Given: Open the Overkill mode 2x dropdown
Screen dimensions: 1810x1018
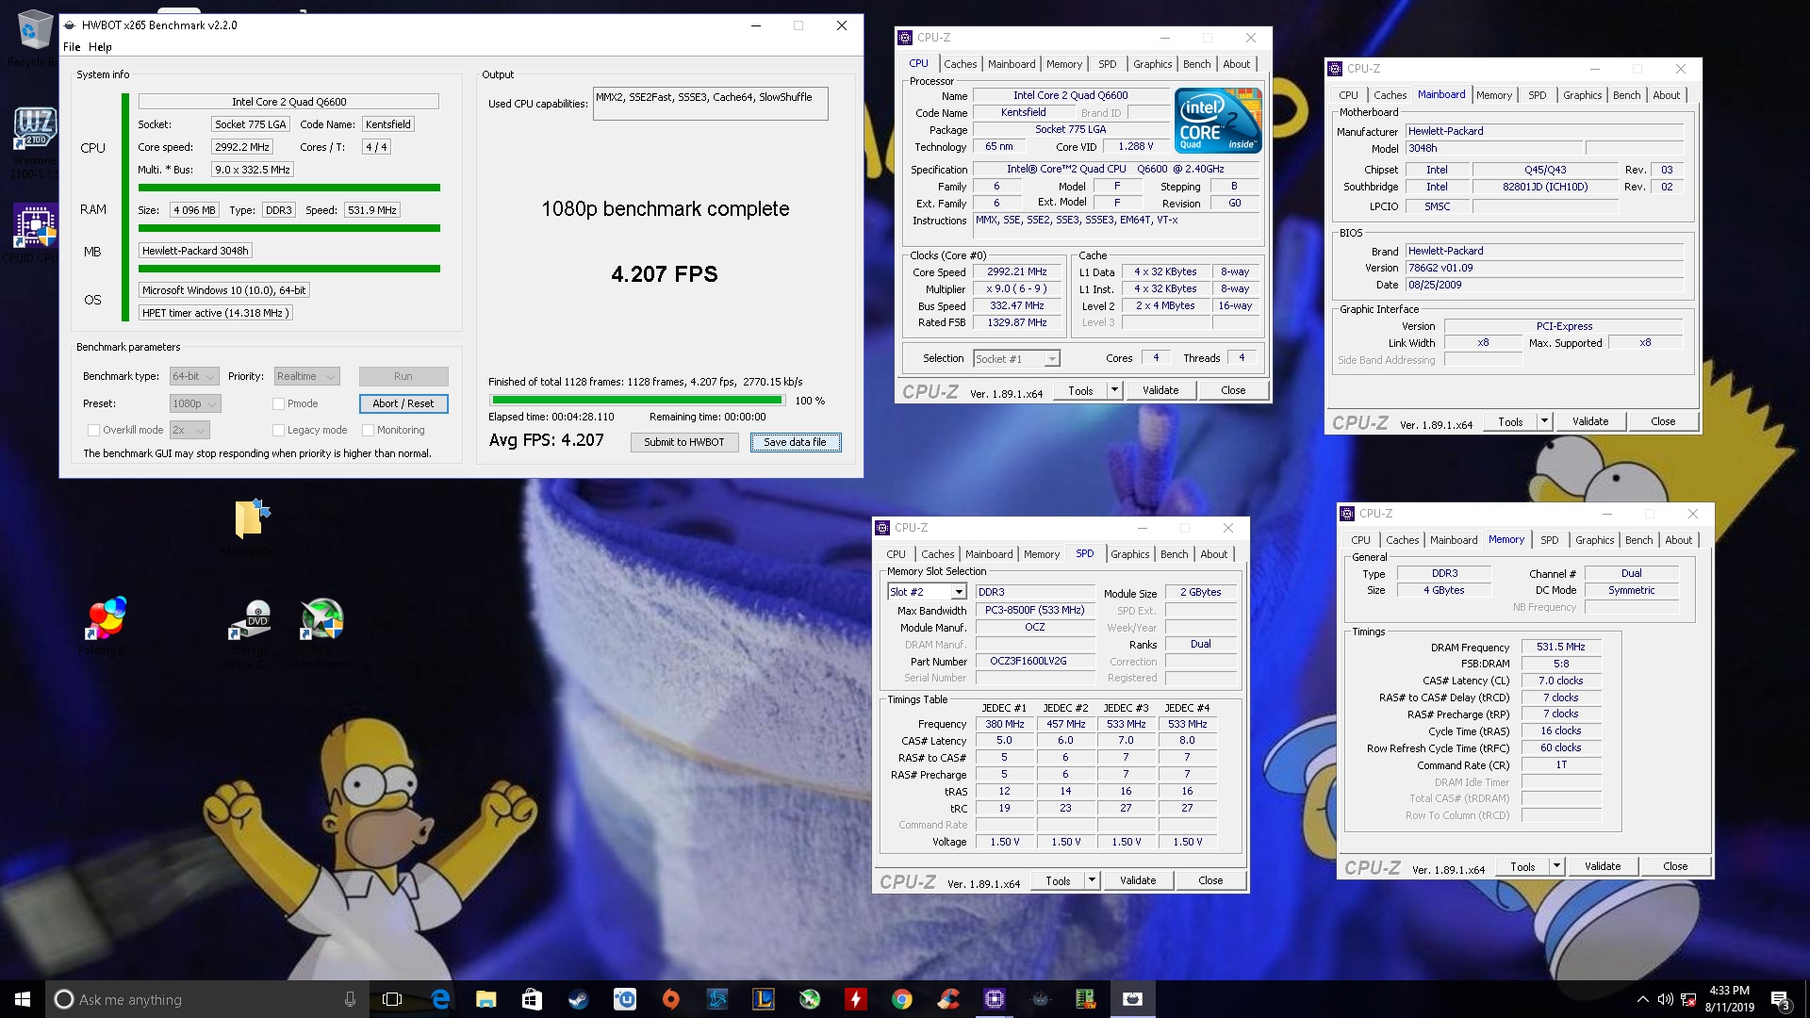Looking at the screenshot, I should pyautogui.click(x=189, y=430).
